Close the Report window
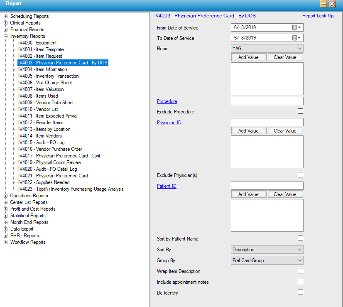This screenshot has height=307, width=343. click(x=332, y=4)
